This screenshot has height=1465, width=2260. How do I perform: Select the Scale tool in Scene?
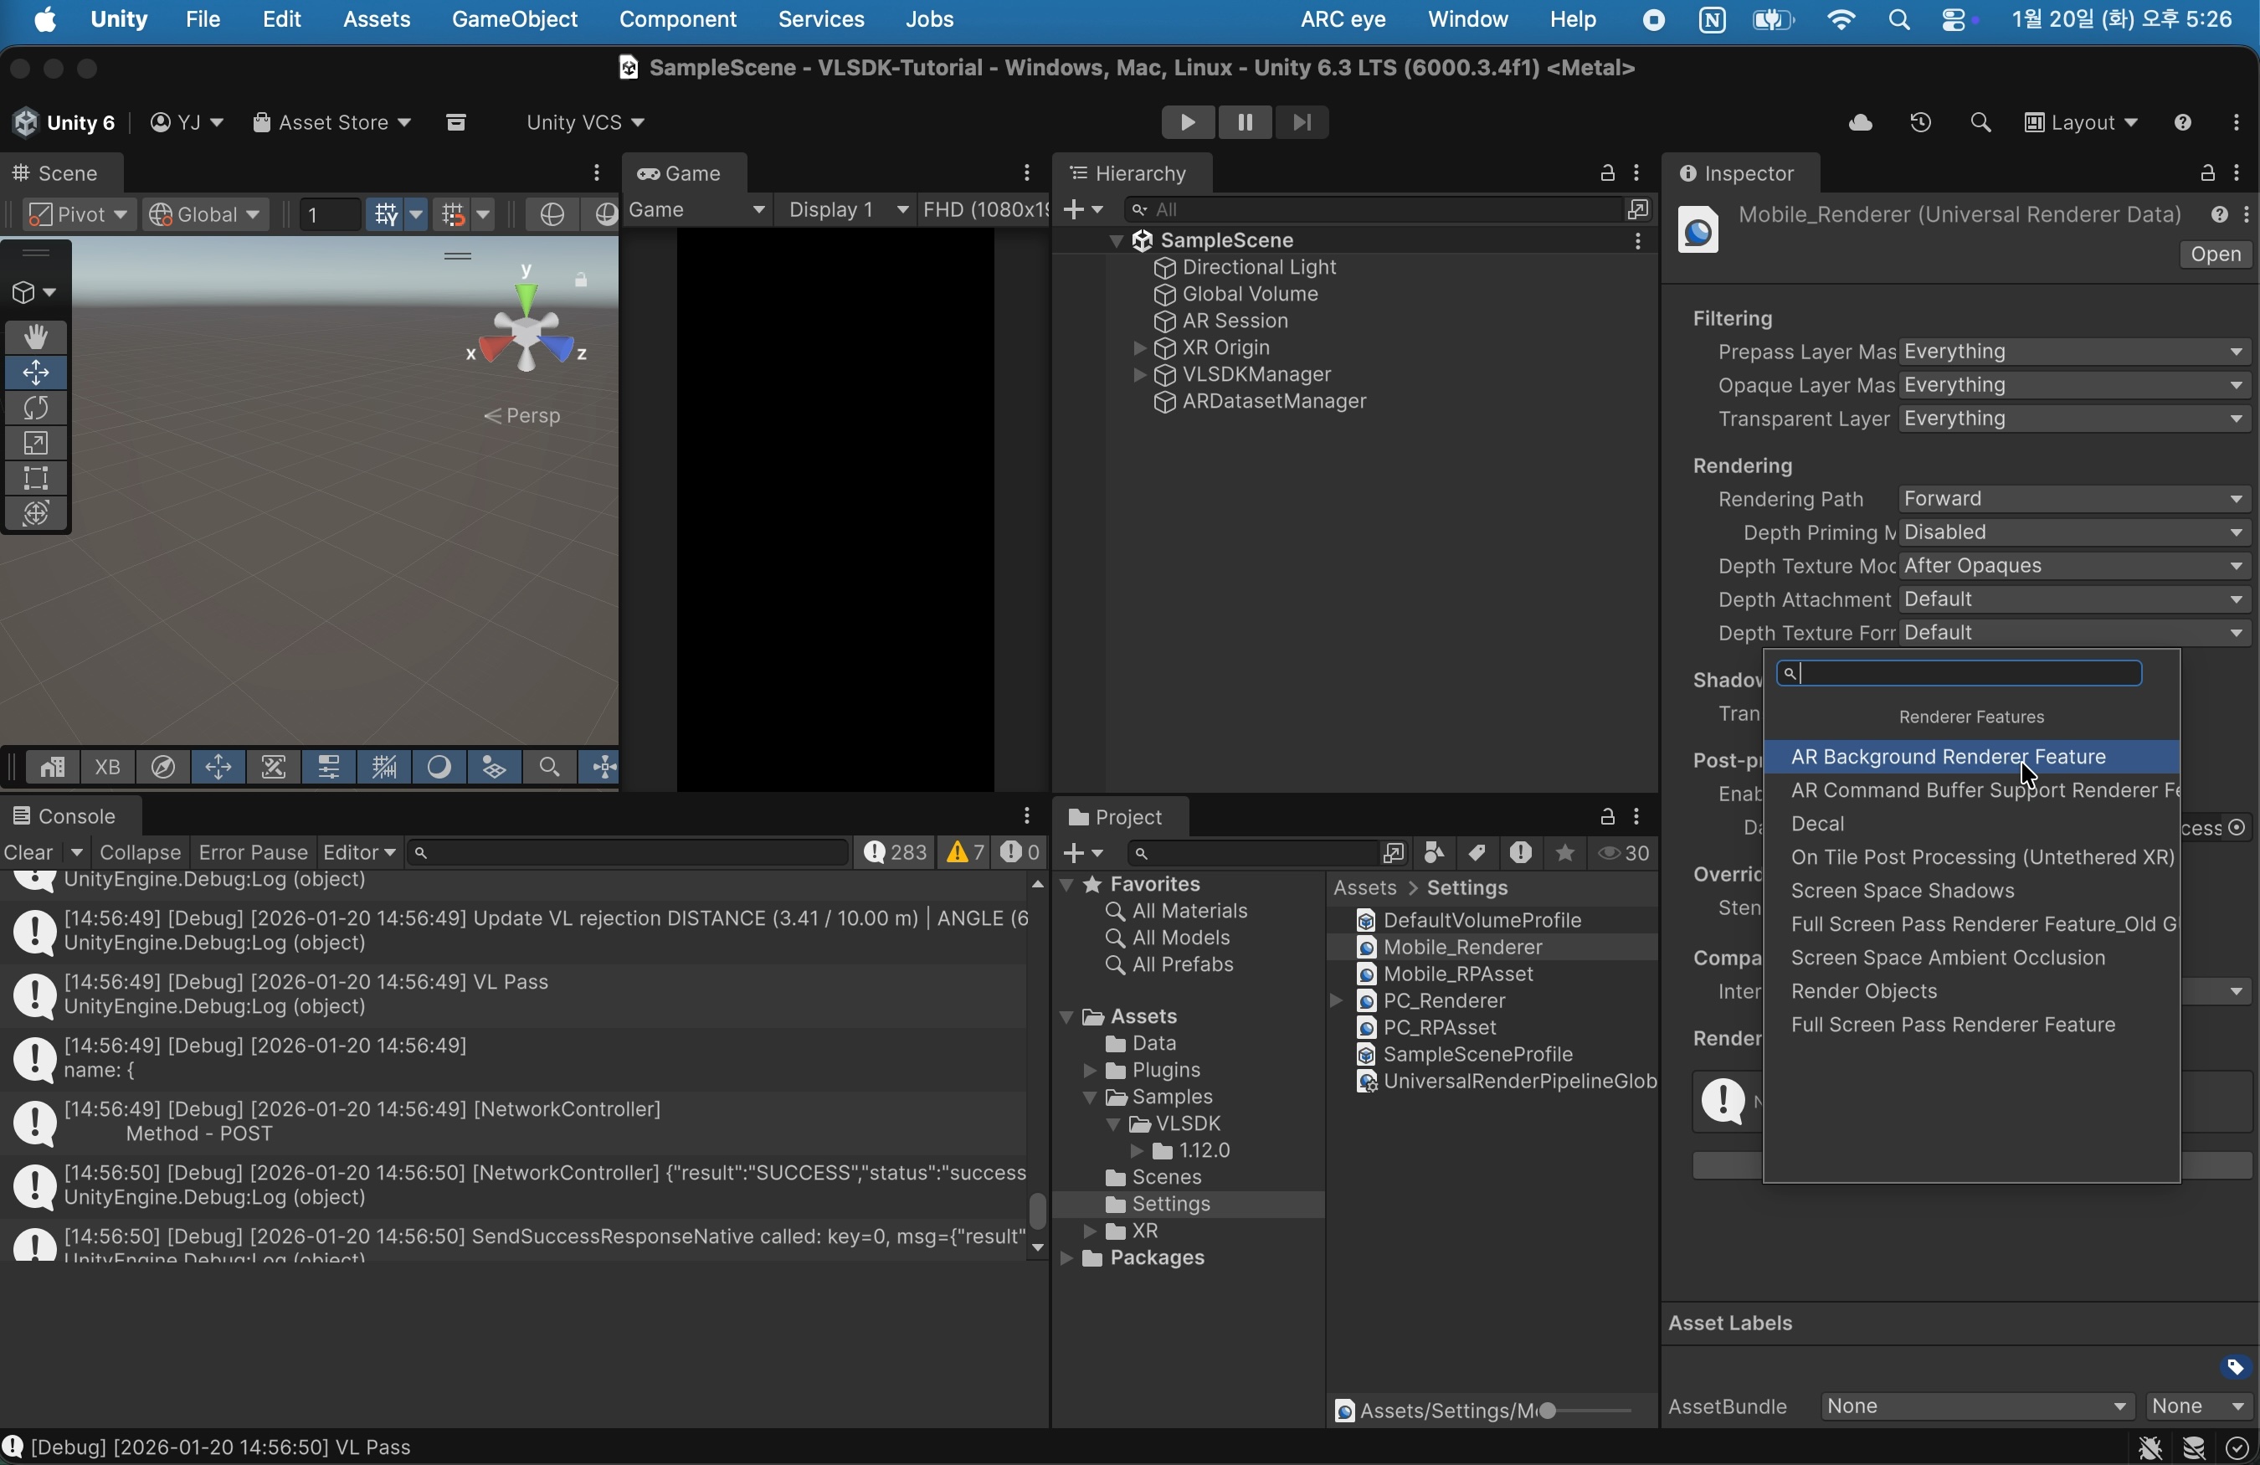[x=36, y=444]
